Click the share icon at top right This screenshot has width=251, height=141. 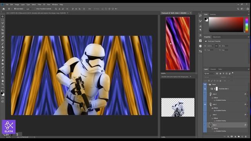[248, 9]
